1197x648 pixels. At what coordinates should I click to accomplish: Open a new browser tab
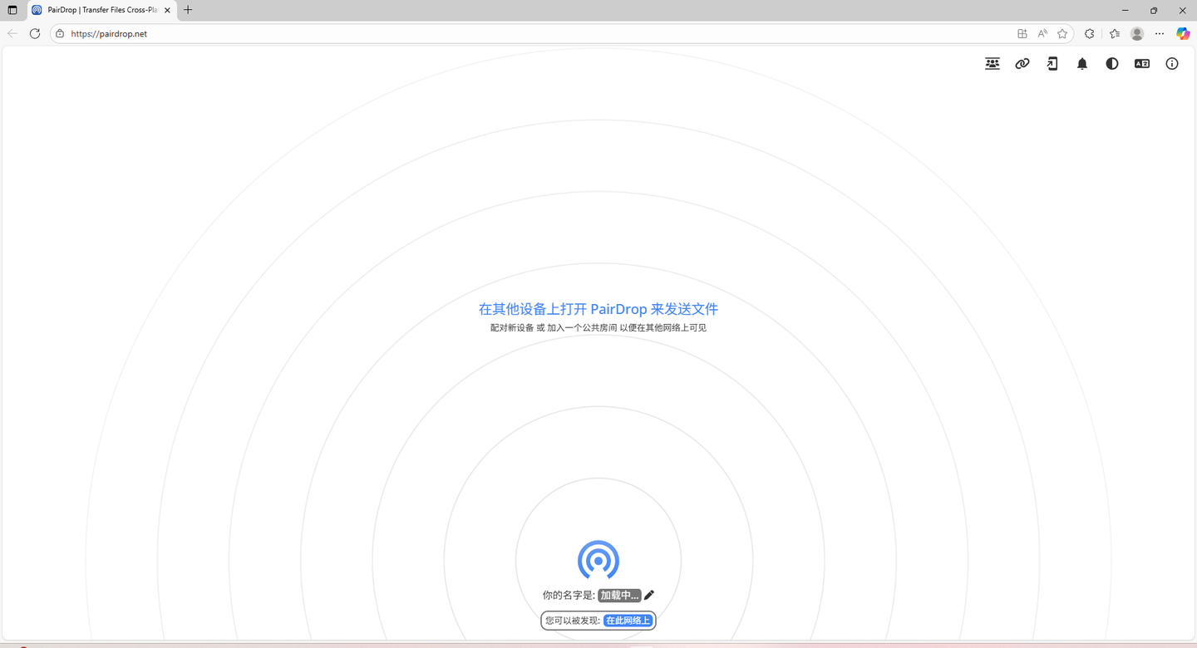188,10
